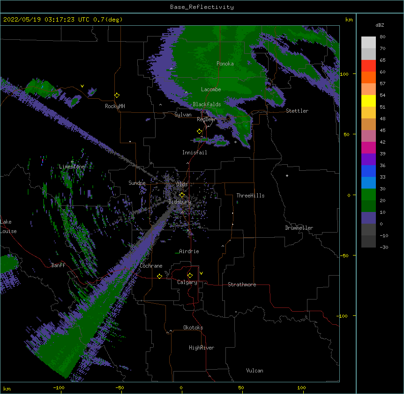Click the yellow diamond marker near RockyMH
The image size is (404, 394).
tap(117, 95)
